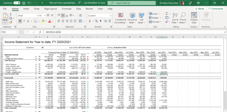227x112 pixels.
Task: Open Format as Table gallery
Action: click(132, 18)
